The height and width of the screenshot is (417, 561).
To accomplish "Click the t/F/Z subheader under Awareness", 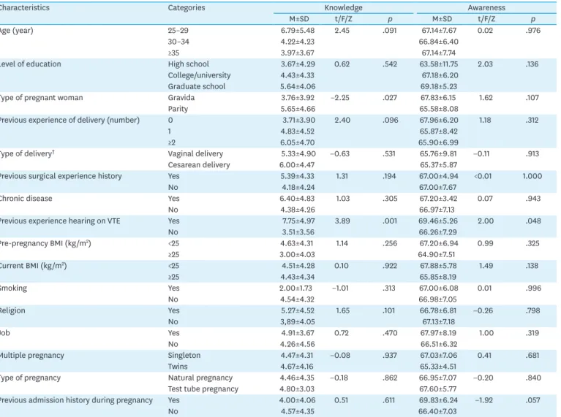I will click(486, 19).
